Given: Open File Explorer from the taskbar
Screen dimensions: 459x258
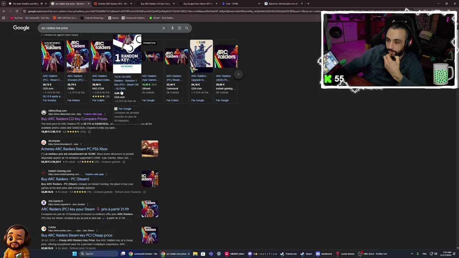Looking at the screenshot, I should [x=195, y=254].
